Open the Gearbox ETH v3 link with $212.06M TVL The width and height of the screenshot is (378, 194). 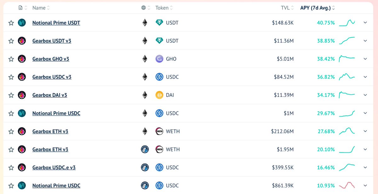[50, 131]
